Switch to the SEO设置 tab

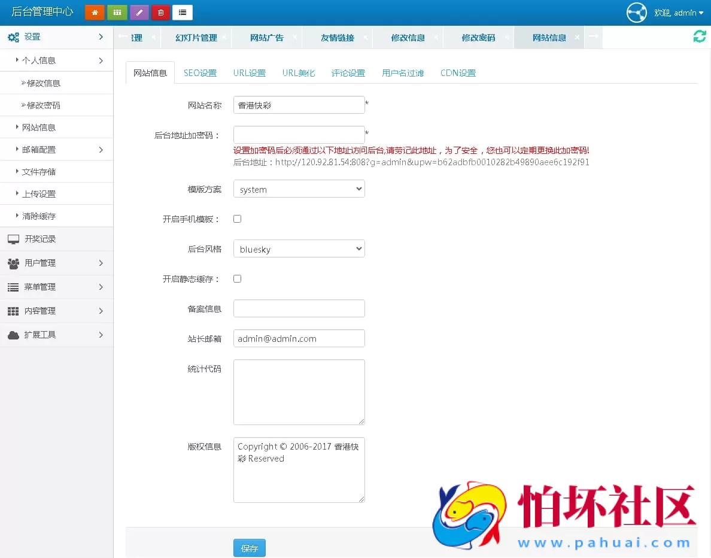pos(199,72)
